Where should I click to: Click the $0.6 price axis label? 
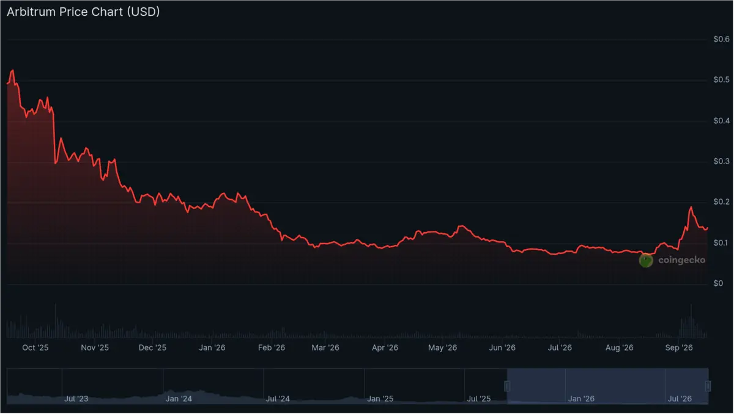click(721, 39)
